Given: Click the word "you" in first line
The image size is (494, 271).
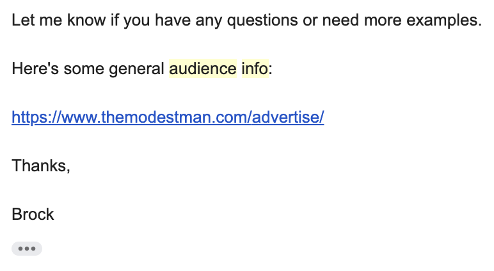Looking at the screenshot, I should (136, 21).
